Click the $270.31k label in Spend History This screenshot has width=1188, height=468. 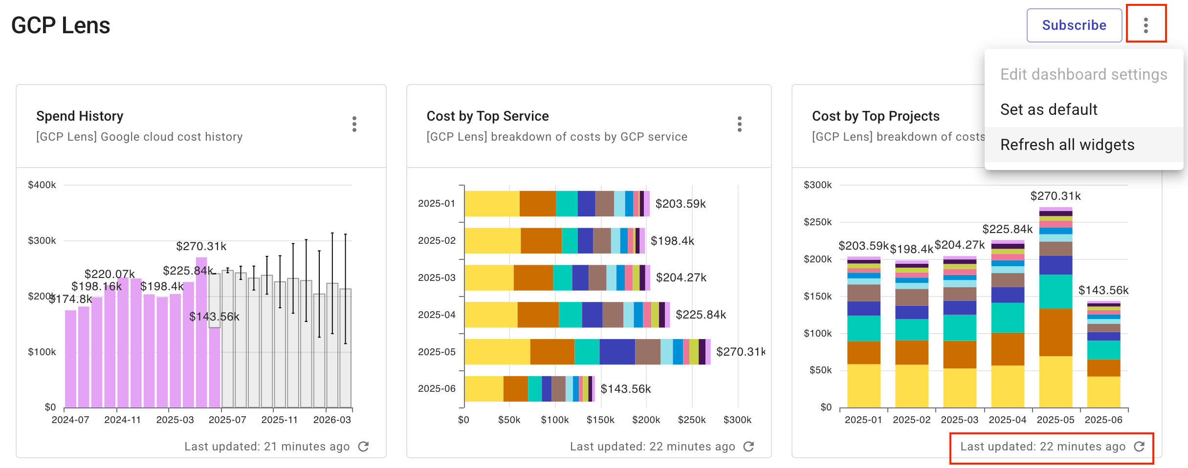click(201, 246)
